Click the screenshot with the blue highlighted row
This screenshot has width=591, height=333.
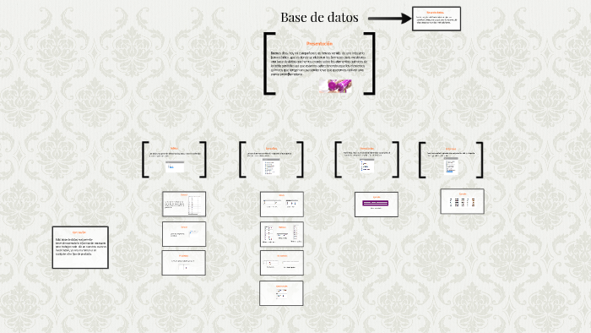point(451,166)
